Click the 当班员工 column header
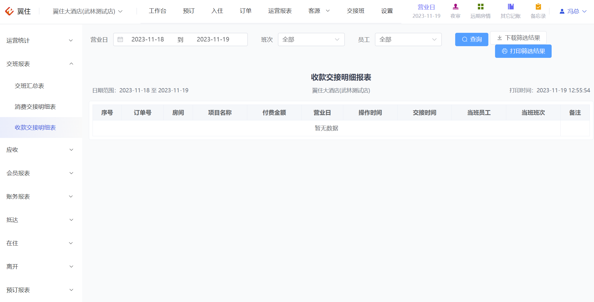The image size is (594, 302). point(479,113)
